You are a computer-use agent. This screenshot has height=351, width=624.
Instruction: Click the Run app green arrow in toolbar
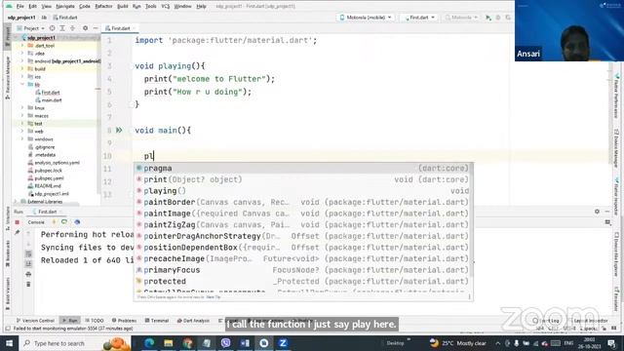click(x=488, y=18)
